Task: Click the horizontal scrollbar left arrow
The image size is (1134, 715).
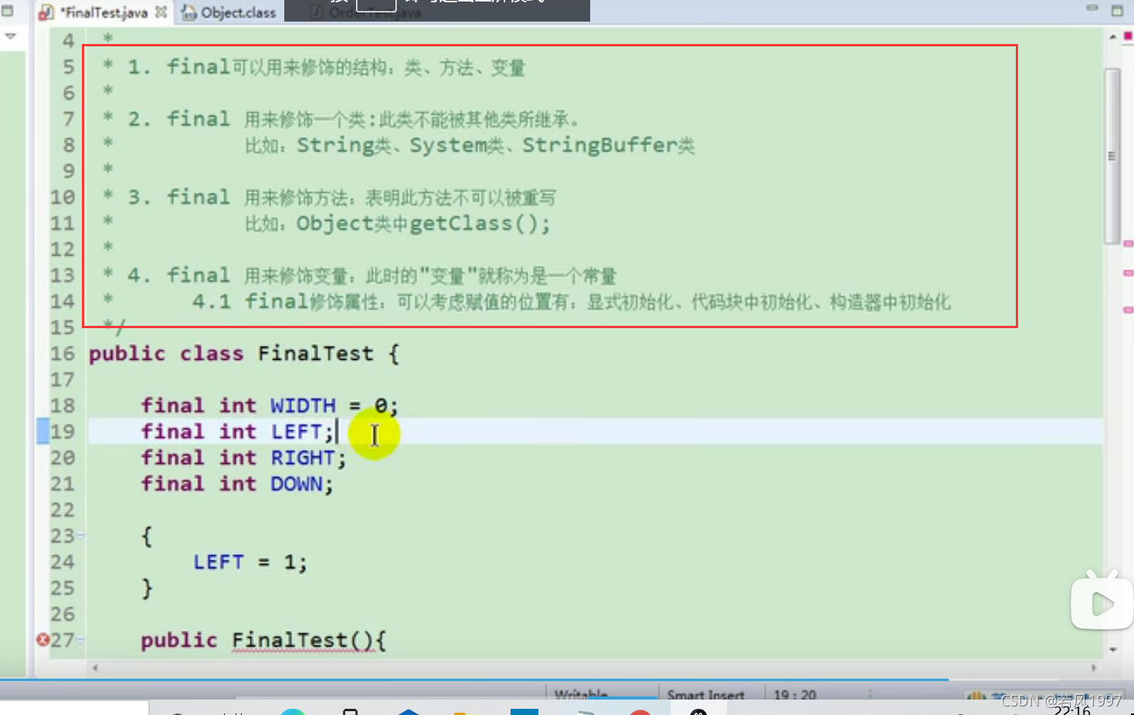Action: [95, 668]
